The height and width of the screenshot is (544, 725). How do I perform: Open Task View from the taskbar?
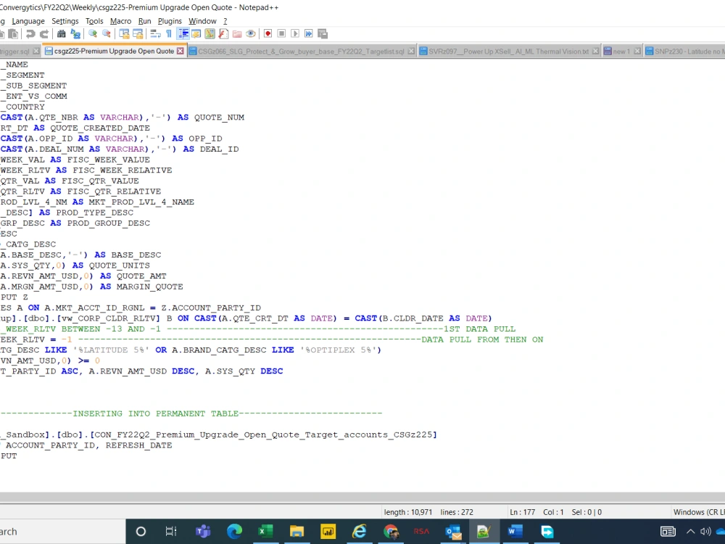pyautogui.click(x=171, y=532)
